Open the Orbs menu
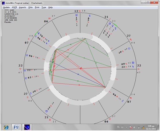The width and height of the screenshot is (160, 131). (30, 7)
